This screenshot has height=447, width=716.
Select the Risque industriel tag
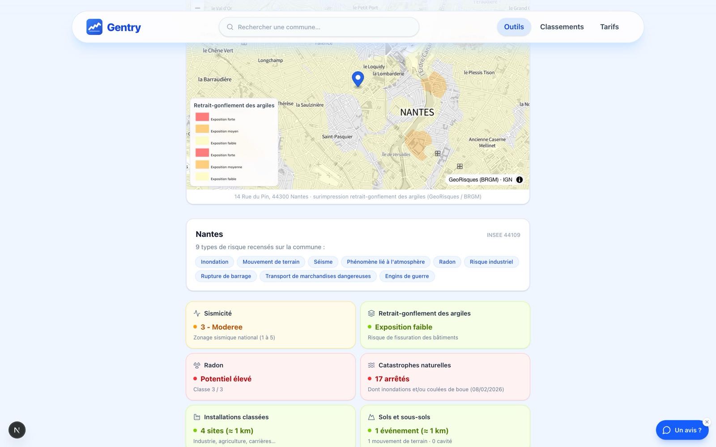491,262
